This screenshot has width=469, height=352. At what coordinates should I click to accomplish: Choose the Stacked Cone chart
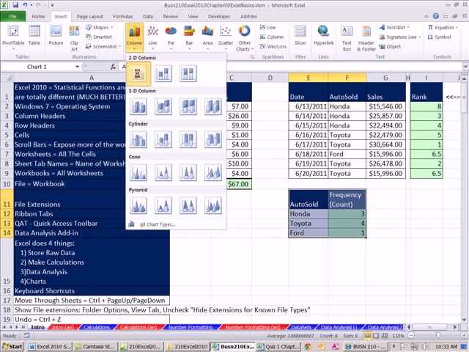[163, 173]
